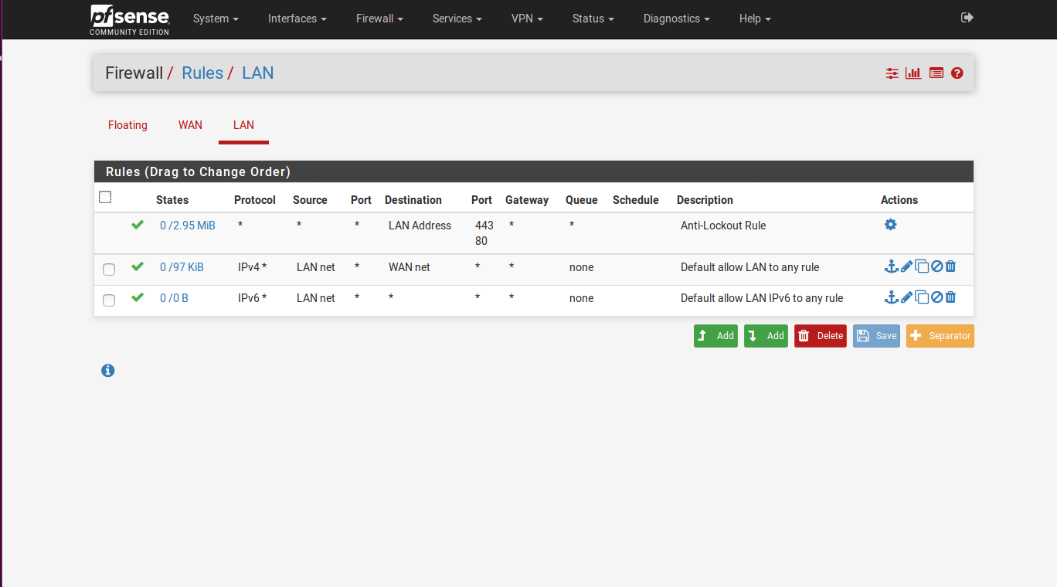Click the logout icon in top navbar
The width and height of the screenshot is (1057, 587).
(x=967, y=18)
